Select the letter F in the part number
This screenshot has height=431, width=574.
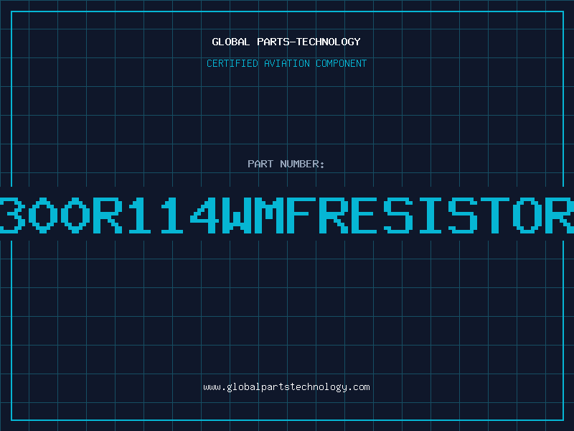coord(301,215)
